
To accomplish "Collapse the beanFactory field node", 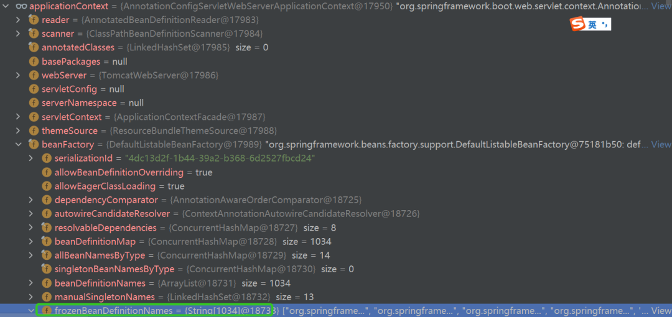I will [x=18, y=145].
